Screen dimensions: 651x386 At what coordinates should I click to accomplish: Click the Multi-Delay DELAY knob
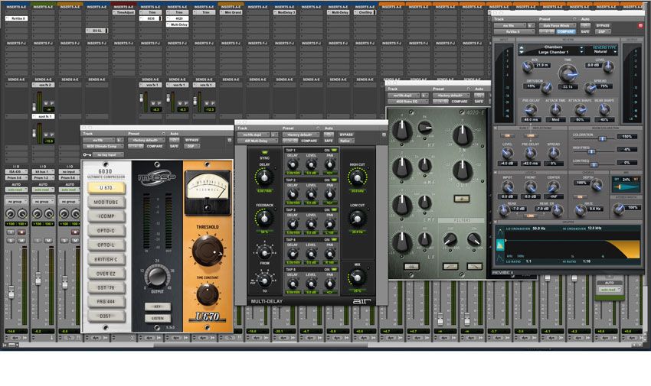(x=264, y=177)
